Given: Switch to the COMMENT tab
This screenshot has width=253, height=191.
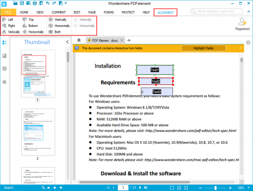Looking at the screenshot, I should [59, 12].
